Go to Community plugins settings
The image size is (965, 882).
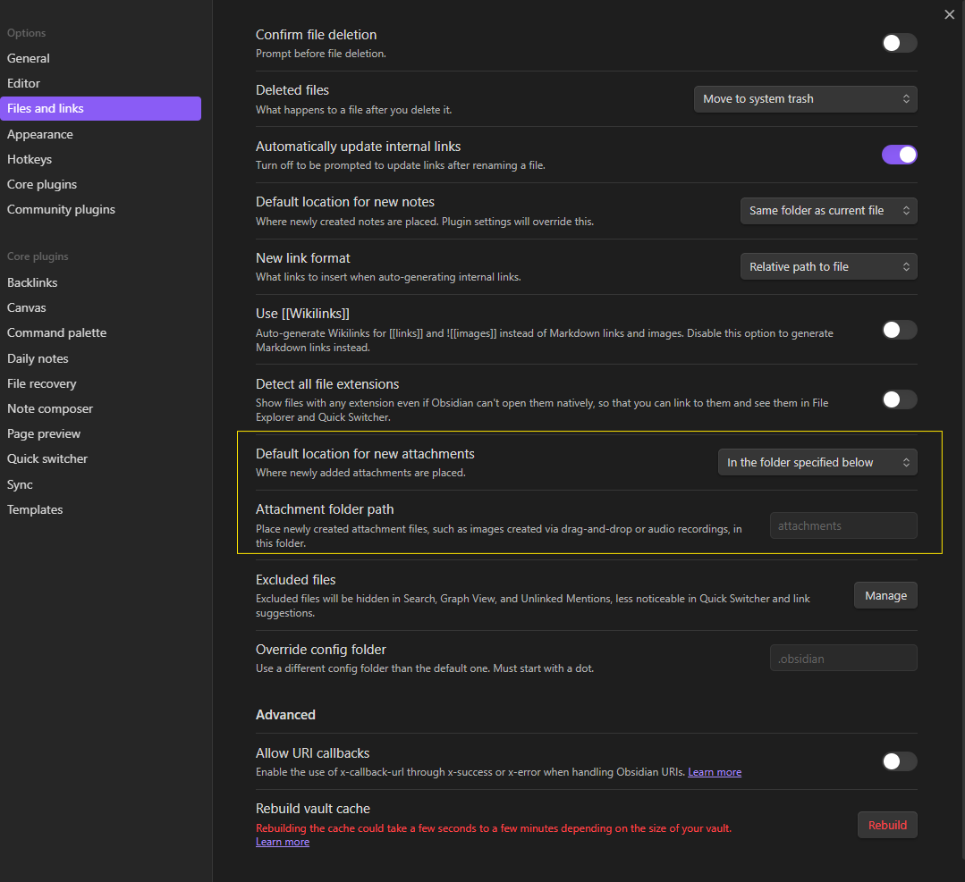(61, 209)
